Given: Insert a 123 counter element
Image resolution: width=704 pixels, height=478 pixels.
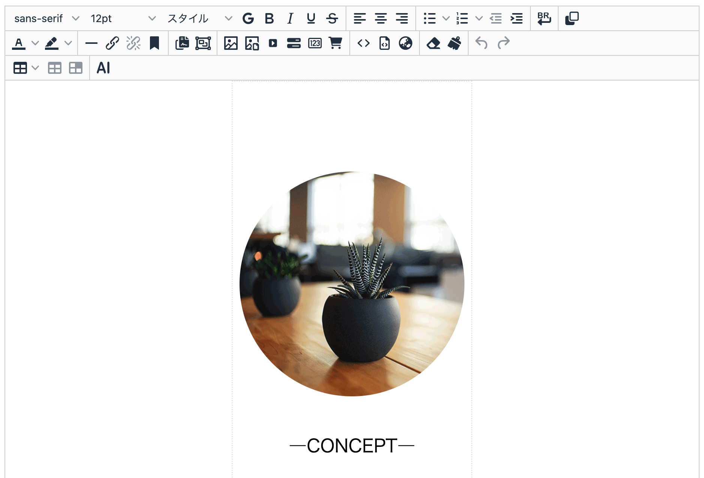Looking at the screenshot, I should [315, 43].
